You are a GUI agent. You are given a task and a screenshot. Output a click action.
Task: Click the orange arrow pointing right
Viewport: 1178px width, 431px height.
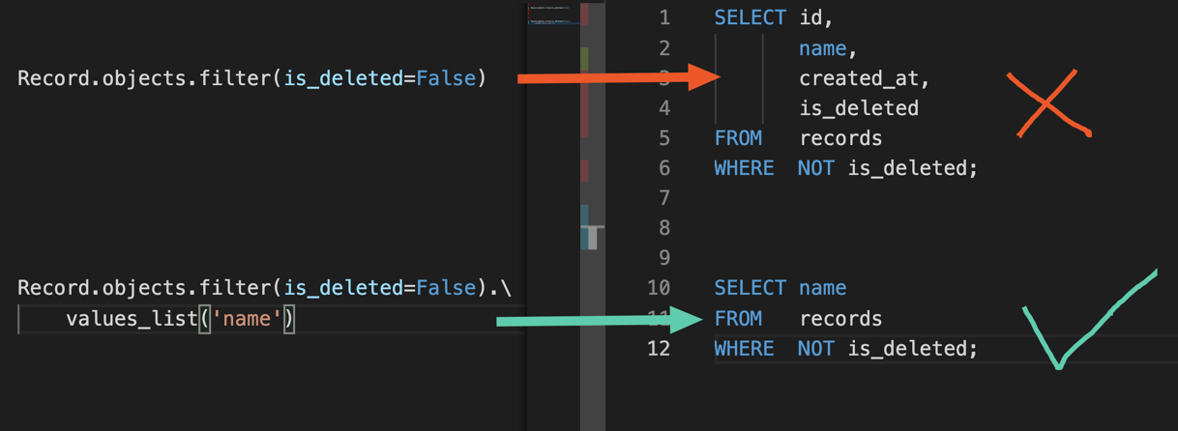tap(619, 77)
